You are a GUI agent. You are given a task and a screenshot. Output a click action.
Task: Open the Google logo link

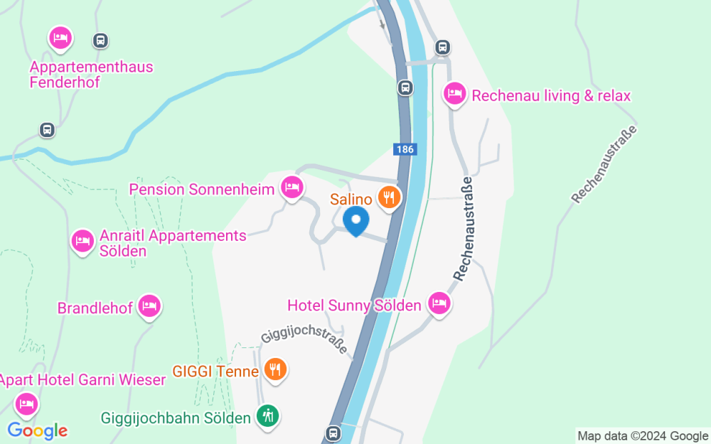[37, 431]
